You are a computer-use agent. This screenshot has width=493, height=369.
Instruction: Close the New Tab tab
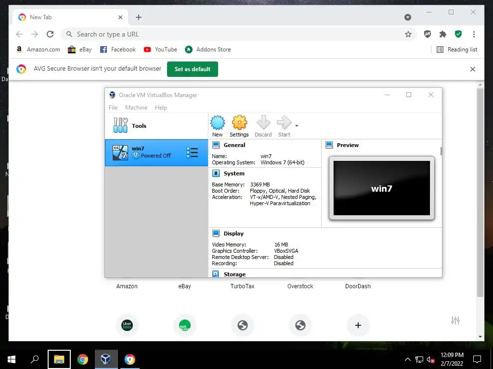pos(120,17)
